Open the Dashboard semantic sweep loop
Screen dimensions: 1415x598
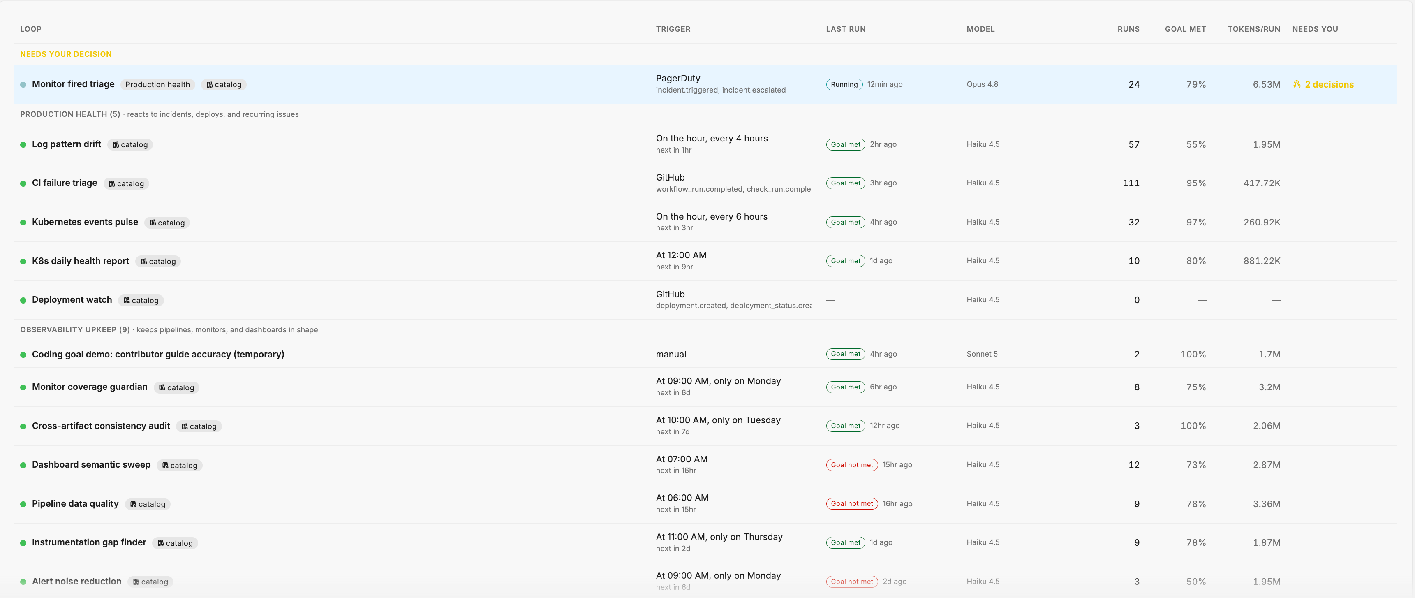click(x=91, y=464)
